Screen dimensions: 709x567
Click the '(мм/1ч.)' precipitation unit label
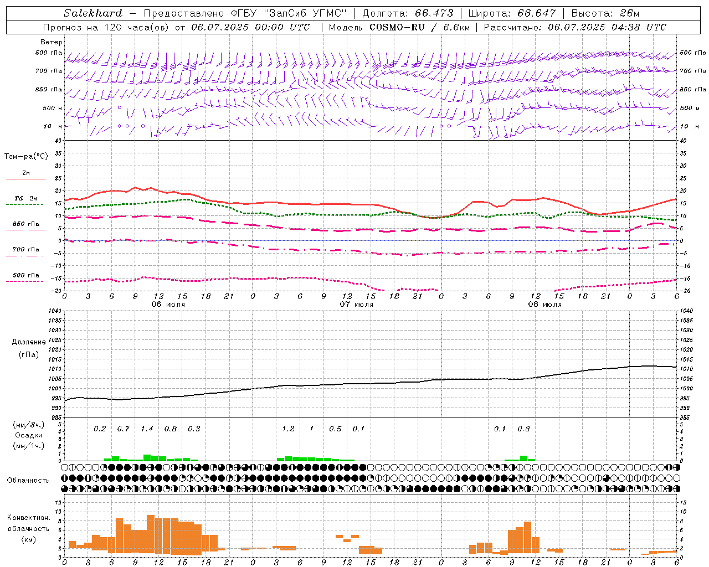[29, 446]
